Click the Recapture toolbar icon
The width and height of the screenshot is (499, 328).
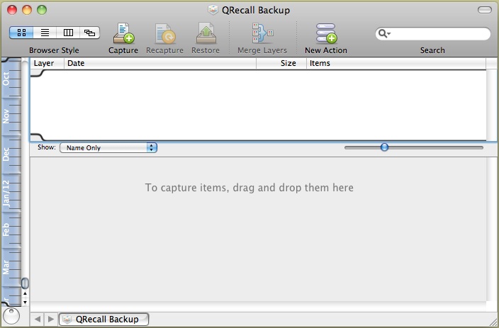(164, 33)
